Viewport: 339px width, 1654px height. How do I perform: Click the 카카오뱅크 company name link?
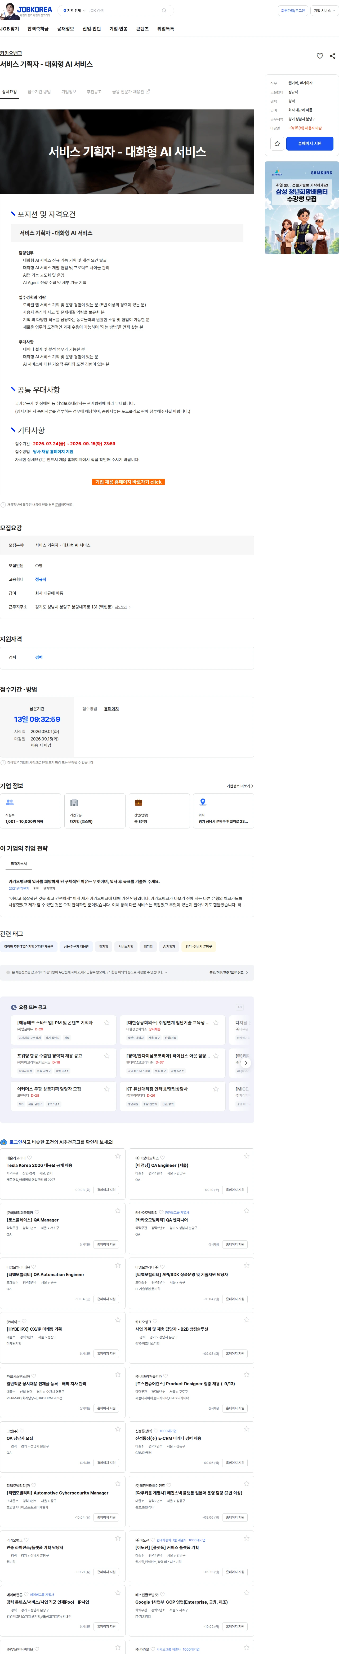point(11,53)
